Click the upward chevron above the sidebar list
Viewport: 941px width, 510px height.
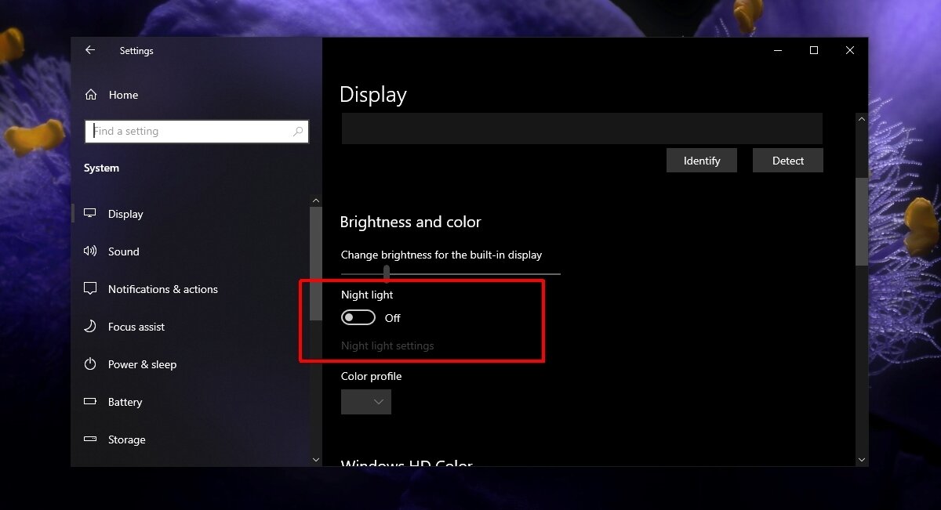[x=316, y=200]
